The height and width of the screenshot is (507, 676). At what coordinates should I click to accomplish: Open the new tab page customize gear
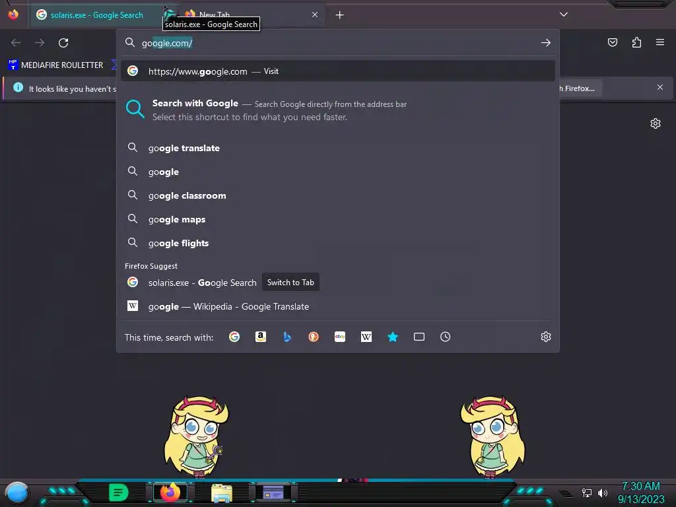click(x=656, y=123)
